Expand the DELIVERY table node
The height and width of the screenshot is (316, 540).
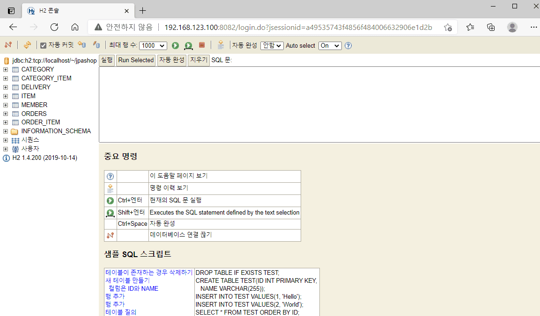pos(6,87)
